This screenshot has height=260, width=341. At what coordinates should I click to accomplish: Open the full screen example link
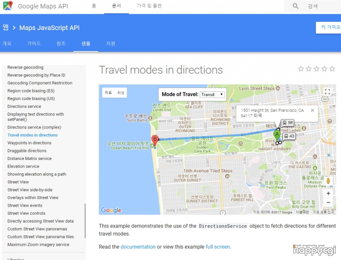pos(217,247)
